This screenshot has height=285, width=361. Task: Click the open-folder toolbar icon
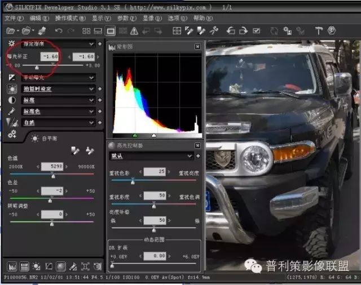click(27, 30)
